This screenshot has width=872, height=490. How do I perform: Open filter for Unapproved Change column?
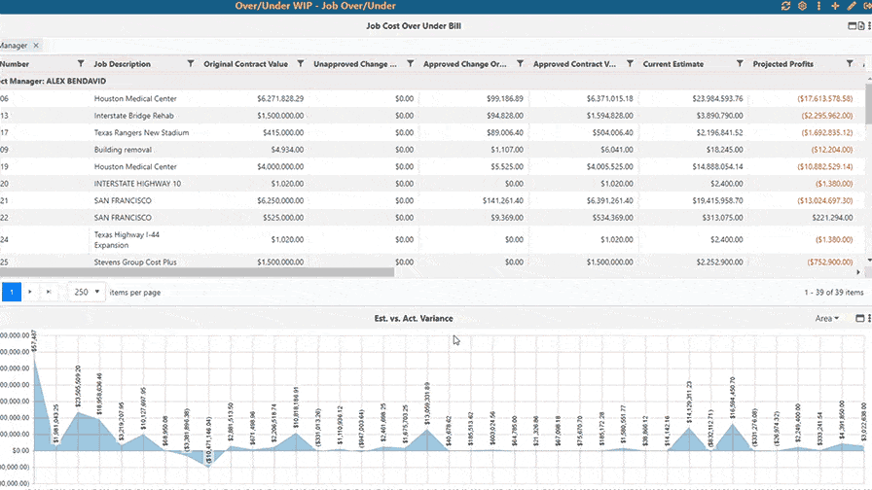tap(410, 64)
